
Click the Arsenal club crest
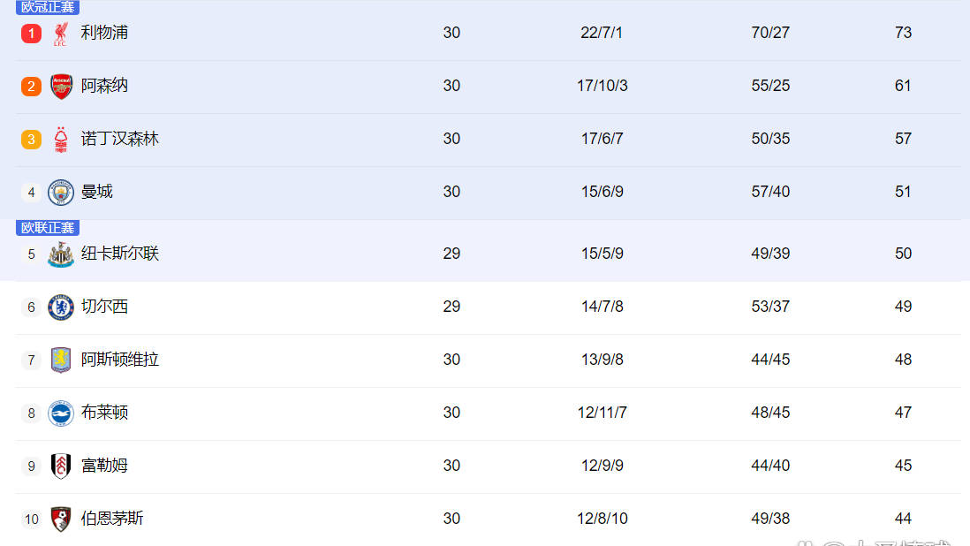pos(61,87)
